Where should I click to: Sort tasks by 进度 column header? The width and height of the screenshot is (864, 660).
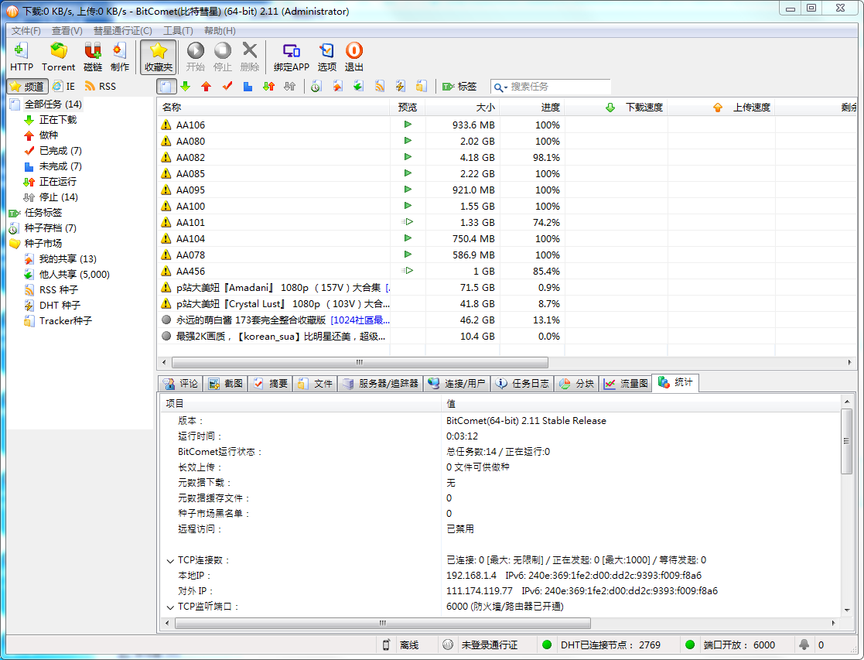click(531, 107)
